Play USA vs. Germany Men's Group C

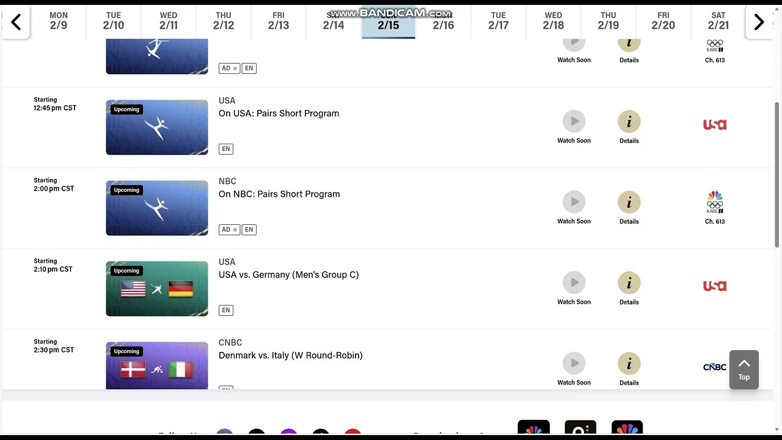(x=574, y=282)
